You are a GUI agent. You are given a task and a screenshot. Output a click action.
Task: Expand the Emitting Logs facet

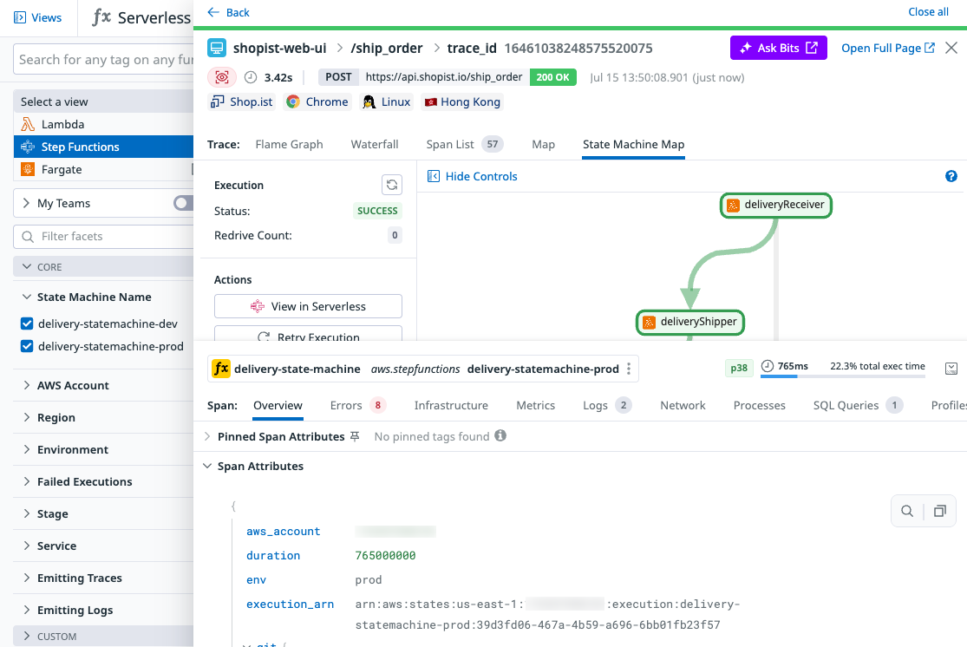[27, 610]
